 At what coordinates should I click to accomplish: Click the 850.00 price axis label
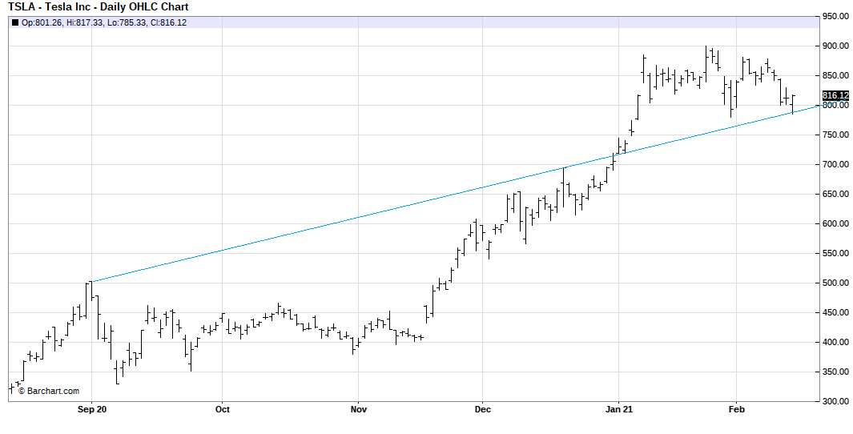[x=836, y=75]
